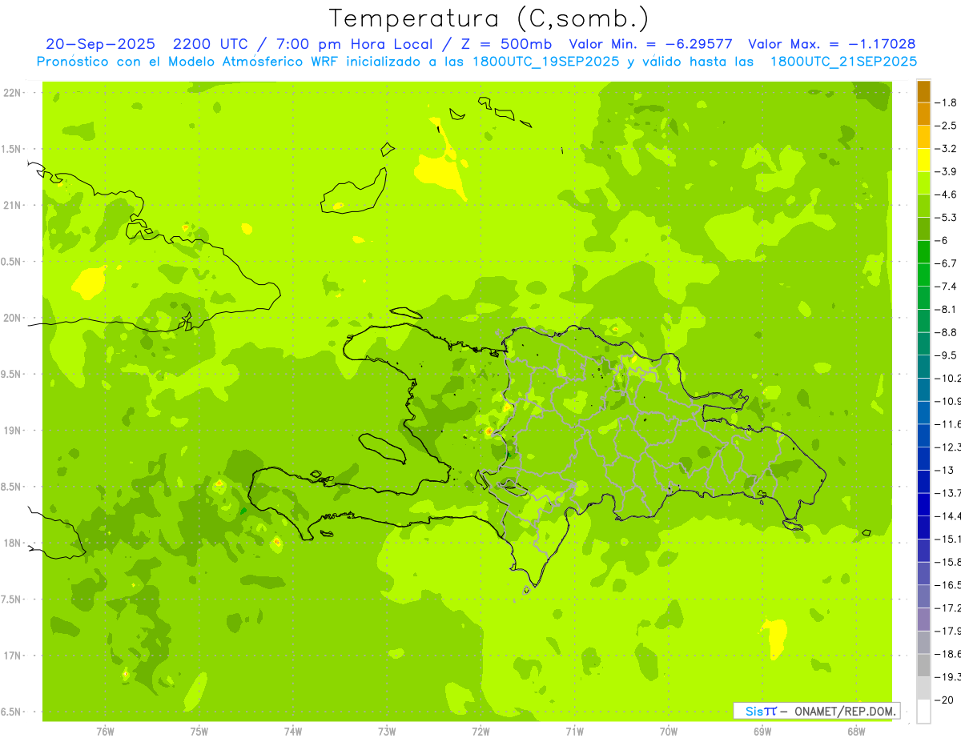The height and width of the screenshot is (742, 961).
Task: Click the 19N latitude label
Action: point(11,431)
